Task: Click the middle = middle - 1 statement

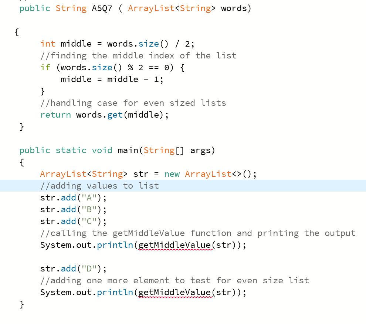Action: [111, 79]
